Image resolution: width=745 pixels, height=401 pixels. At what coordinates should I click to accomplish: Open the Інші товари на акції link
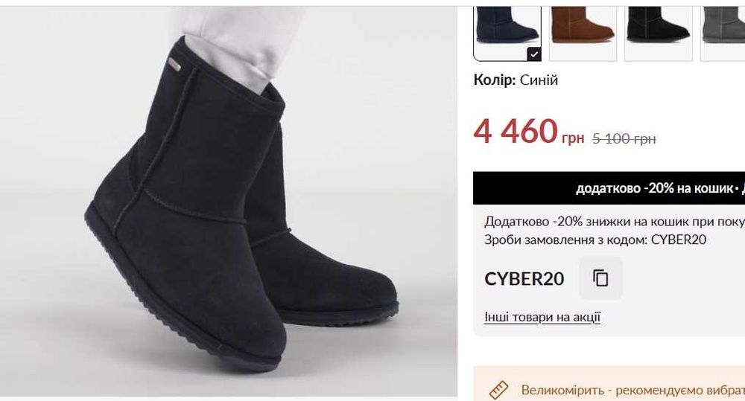coord(542,317)
